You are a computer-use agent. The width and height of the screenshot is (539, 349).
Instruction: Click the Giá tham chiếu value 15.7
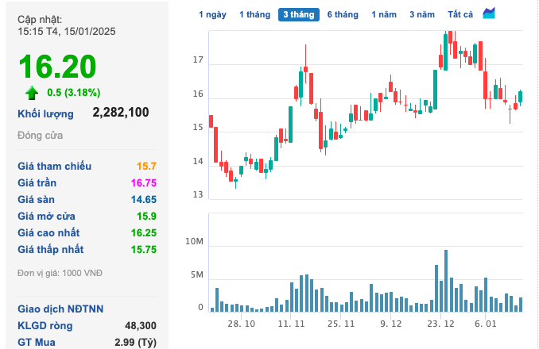coord(146,167)
